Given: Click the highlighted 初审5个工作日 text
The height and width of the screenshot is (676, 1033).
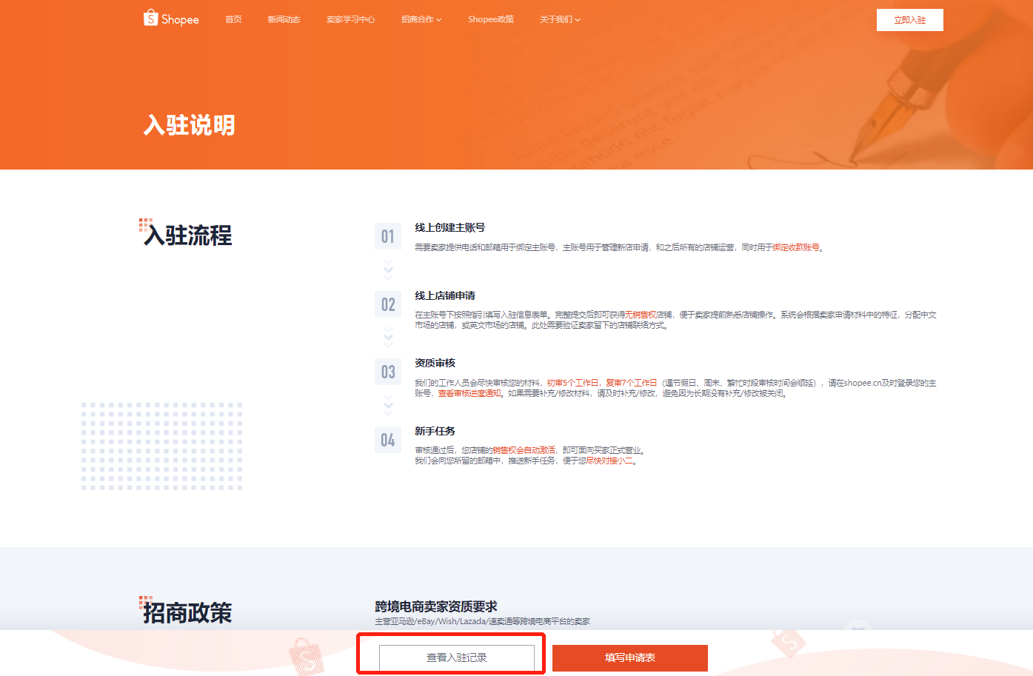Looking at the screenshot, I should pos(572,383).
